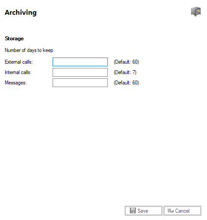Click the External calls default 60 hint
Image resolution: width=207 pixels, height=220 pixels.
click(126, 62)
